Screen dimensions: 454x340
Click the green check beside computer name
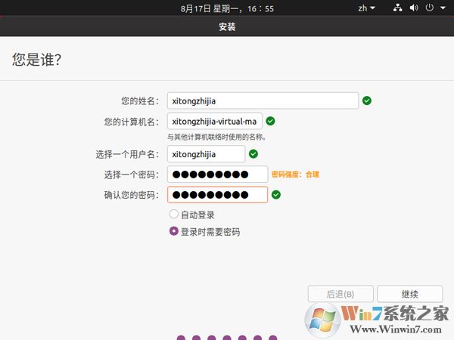[x=270, y=121]
